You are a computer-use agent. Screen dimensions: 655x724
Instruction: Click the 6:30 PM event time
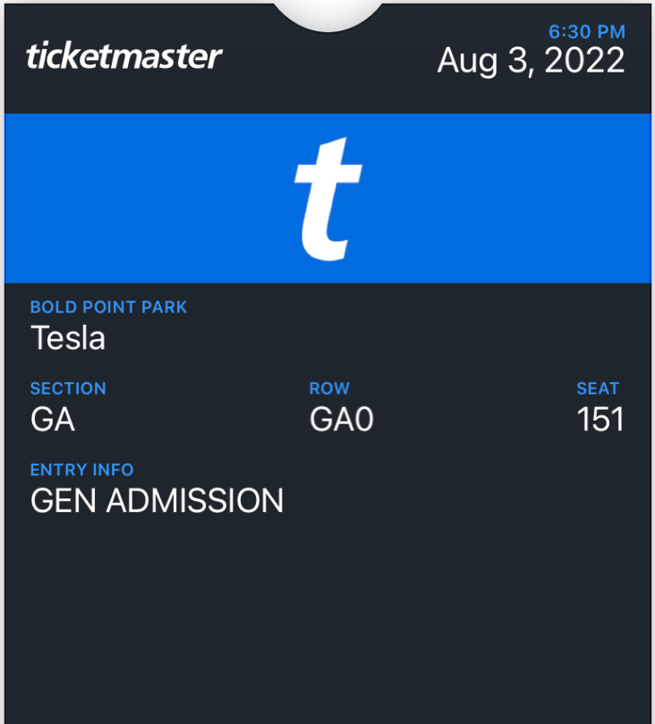586,32
